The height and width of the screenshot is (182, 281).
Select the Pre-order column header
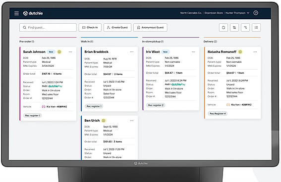[x=27, y=42]
